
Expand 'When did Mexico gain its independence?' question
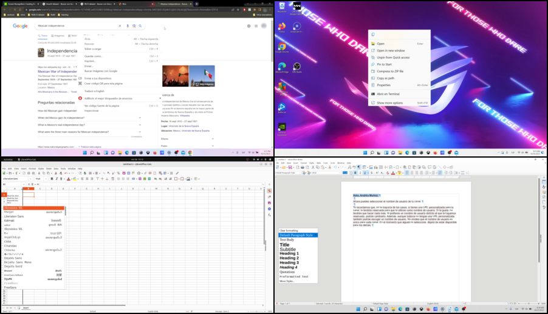140,118
